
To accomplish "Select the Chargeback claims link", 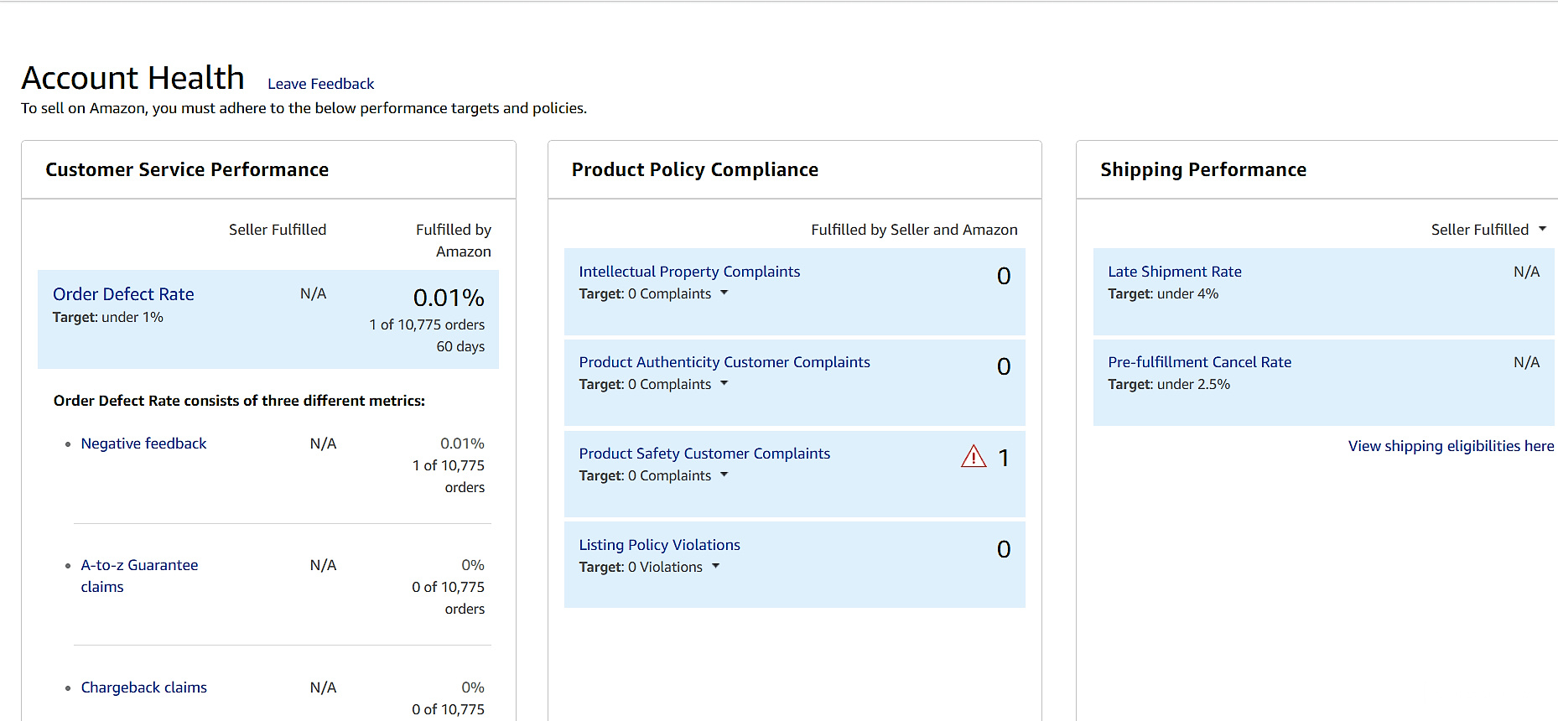I will (x=143, y=687).
